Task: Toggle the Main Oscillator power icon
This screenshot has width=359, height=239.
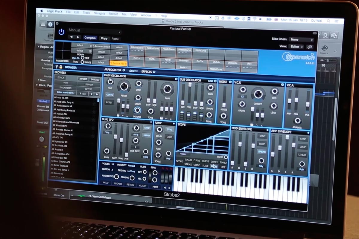Action: 176,79
